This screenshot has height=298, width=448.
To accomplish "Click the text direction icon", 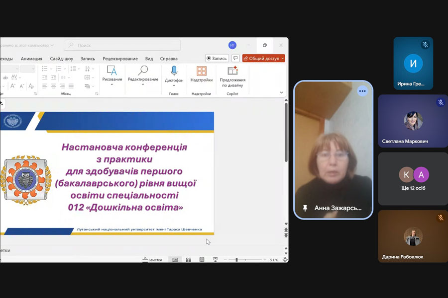I will coord(88,69).
